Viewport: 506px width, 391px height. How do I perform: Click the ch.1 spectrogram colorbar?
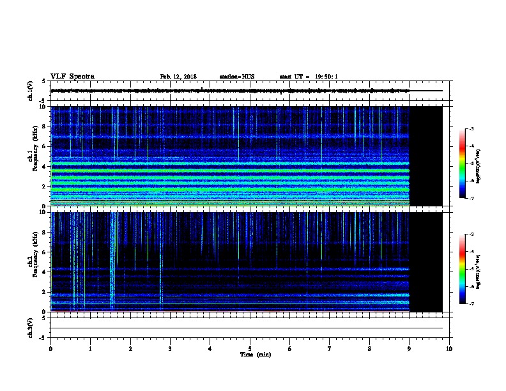462,164
